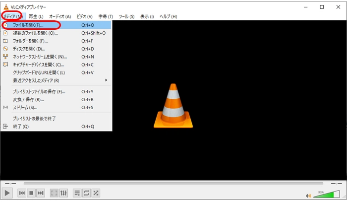Set the volume on the green slider

pyautogui.click(x=326, y=194)
